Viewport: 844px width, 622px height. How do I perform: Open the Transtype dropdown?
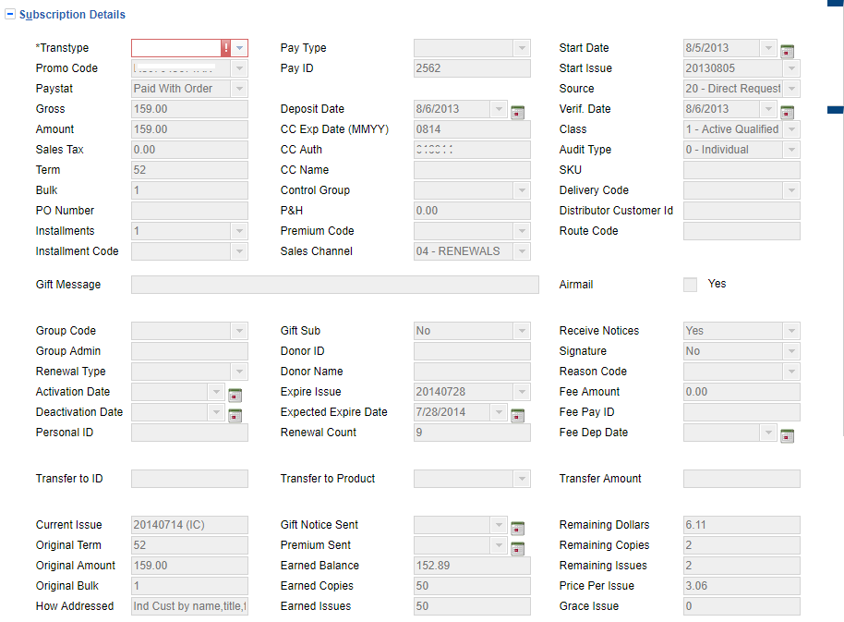pos(239,48)
